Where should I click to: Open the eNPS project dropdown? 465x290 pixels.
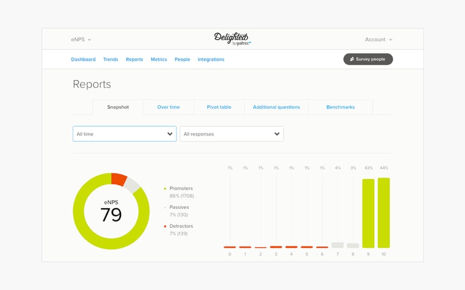tap(81, 39)
